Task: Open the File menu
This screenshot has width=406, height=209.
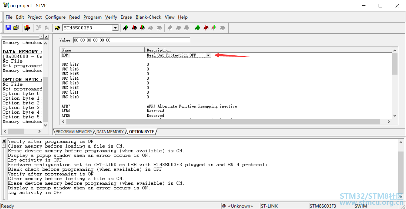Action: (x=9, y=17)
